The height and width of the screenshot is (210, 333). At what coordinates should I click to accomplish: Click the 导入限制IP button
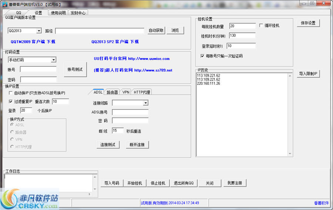pos(308,74)
